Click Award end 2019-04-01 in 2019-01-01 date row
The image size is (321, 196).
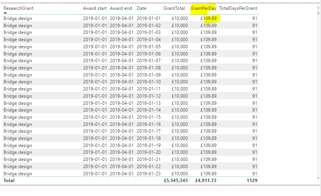(121, 18)
